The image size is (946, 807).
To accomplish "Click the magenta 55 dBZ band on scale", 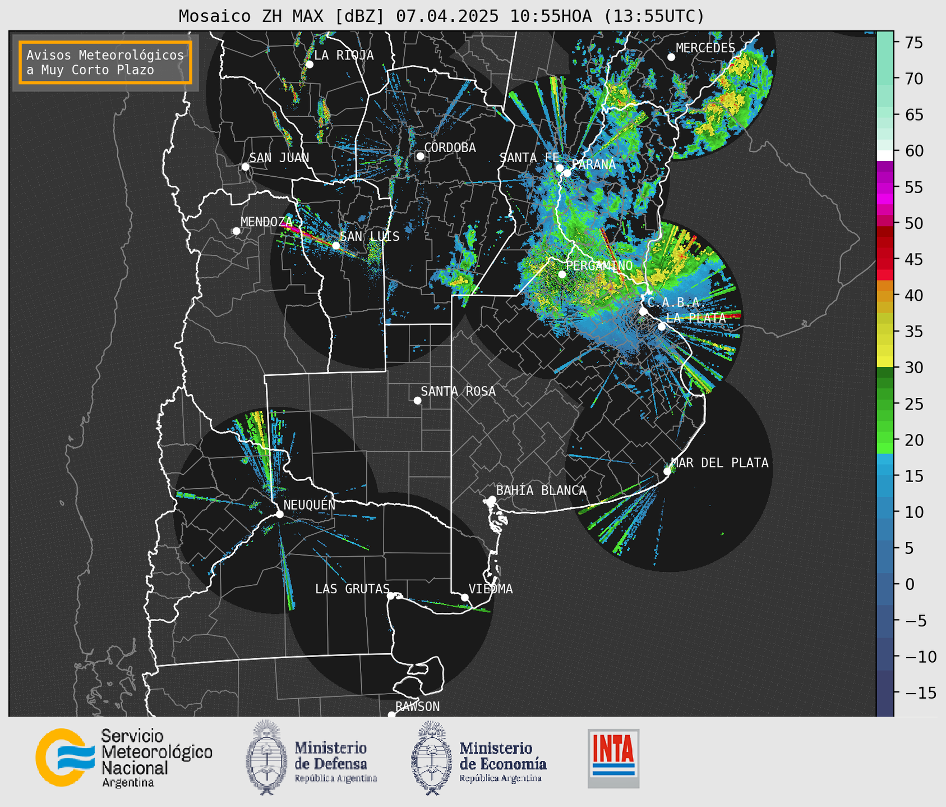I will 884,188.
